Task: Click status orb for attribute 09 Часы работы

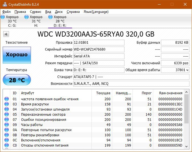Action: click(x=7, y=125)
